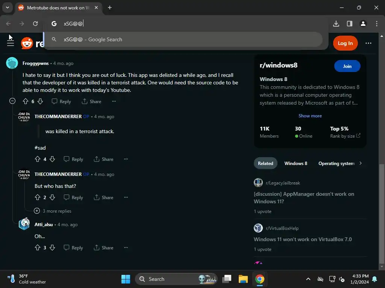Reply to the "But who has that?" comment
The image size is (385, 288).
(x=73, y=197)
